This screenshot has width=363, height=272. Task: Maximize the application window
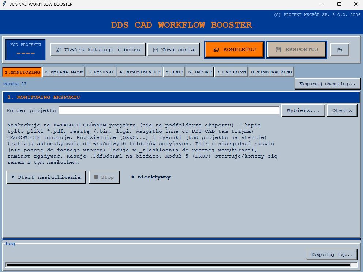pyautogui.click(x=339, y=4)
